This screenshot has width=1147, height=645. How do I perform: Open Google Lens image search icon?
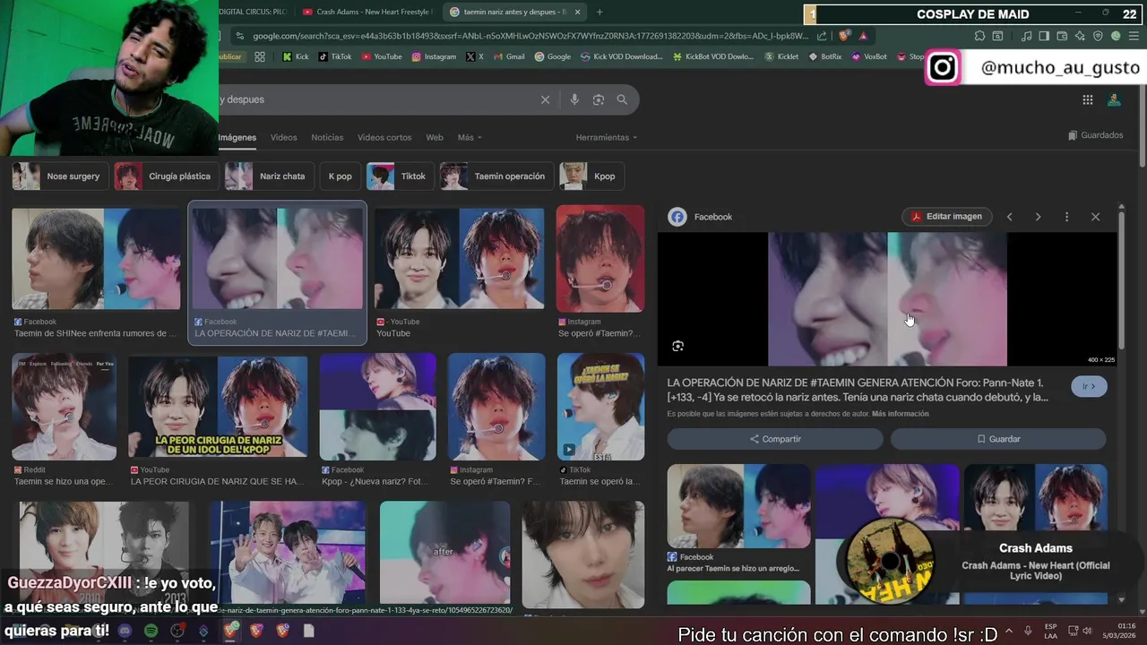tap(599, 99)
